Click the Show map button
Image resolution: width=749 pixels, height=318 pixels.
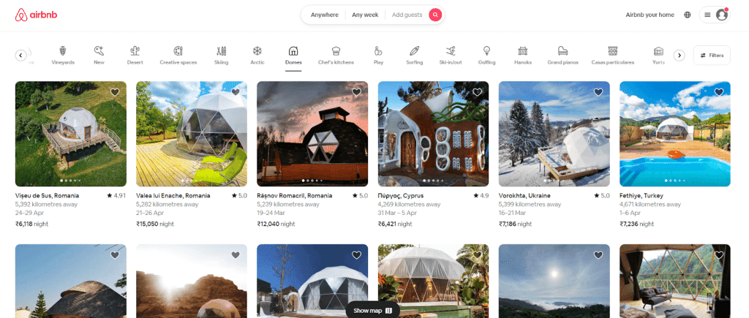(372, 311)
